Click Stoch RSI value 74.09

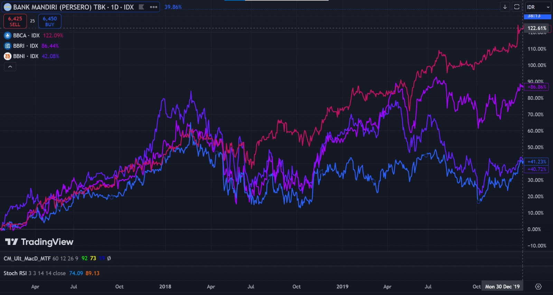[76, 273]
